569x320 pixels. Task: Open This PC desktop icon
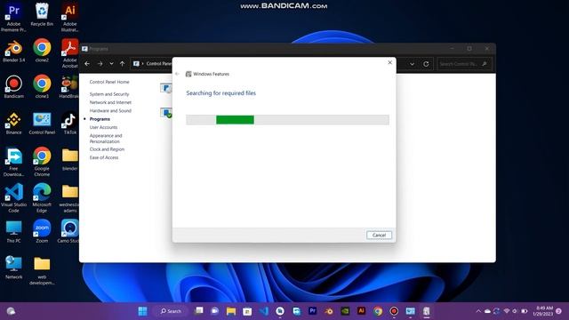pyautogui.click(x=14, y=231)
